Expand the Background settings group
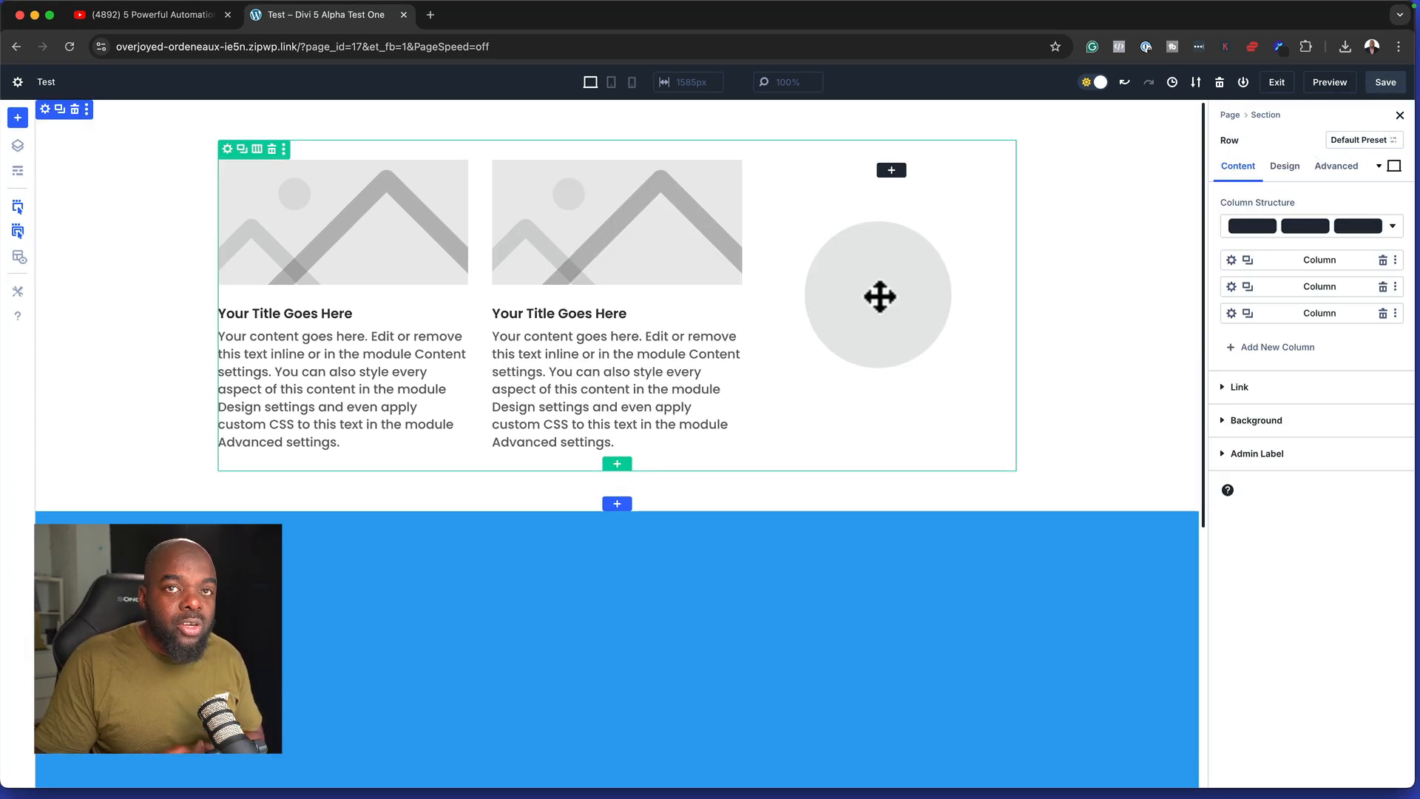This screenshot has height=799, width=1420. pyautogui.click(x=1256, y=420)
